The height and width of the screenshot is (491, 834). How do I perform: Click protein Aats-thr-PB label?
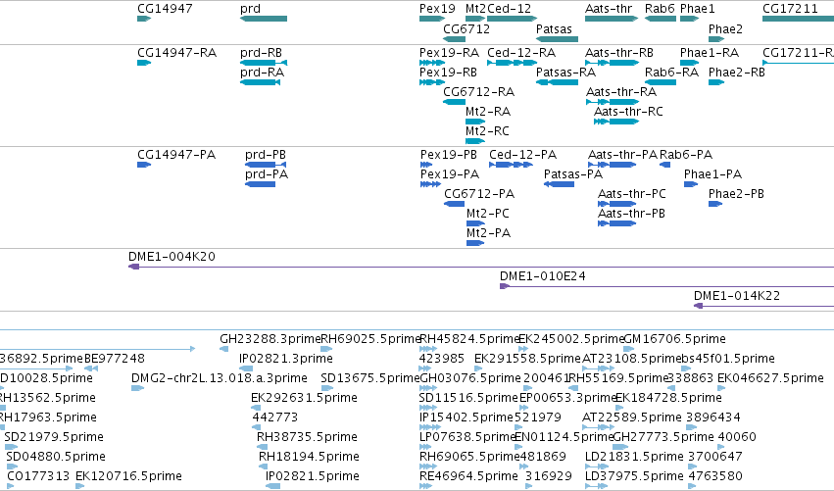pyautogui.click(x=631, y=214)
